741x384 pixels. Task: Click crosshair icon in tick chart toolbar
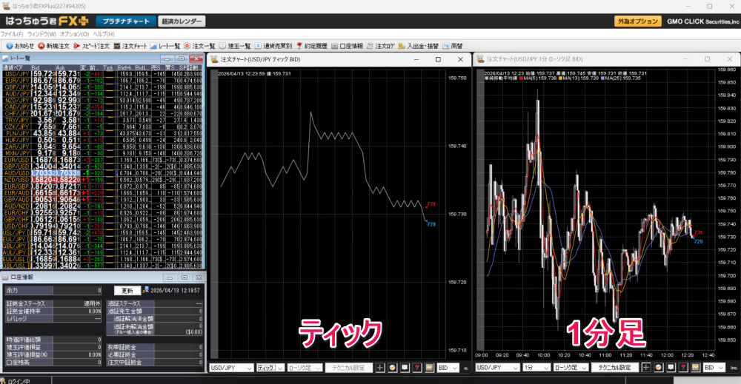pyautogui.click(x=380, y=368)
